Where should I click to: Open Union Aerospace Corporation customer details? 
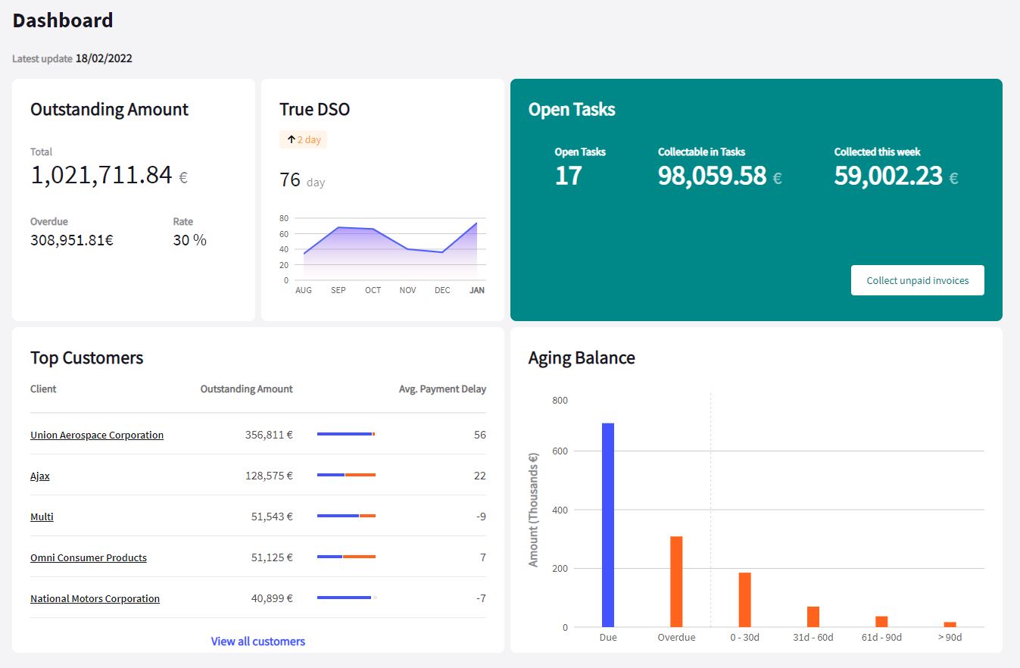(96, 435)
